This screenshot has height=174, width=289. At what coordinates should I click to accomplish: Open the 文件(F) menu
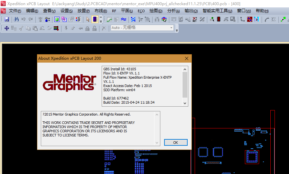pyautogui.click(x=15, y=11)
